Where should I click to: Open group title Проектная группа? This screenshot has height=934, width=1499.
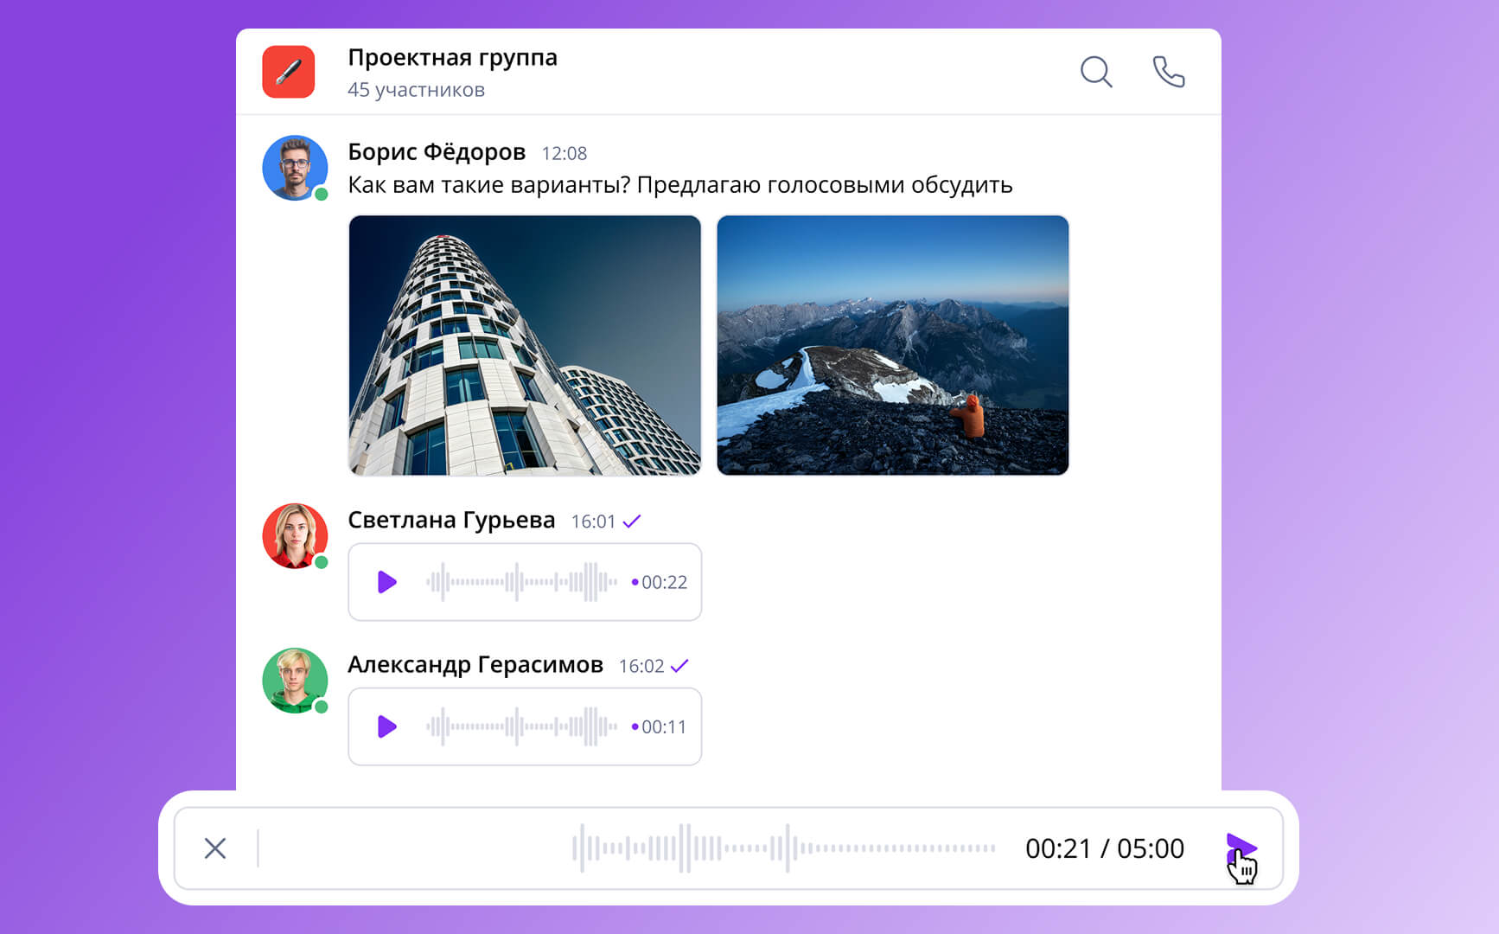452,58
